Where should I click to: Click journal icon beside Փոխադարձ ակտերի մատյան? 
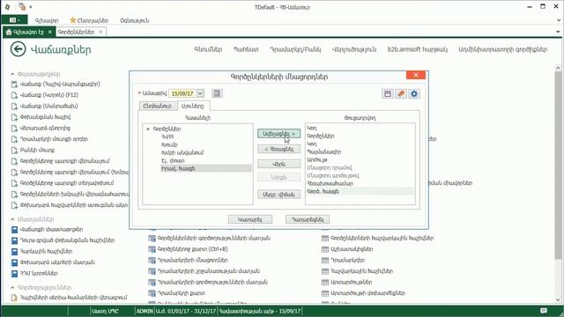[x=14, y=262]
